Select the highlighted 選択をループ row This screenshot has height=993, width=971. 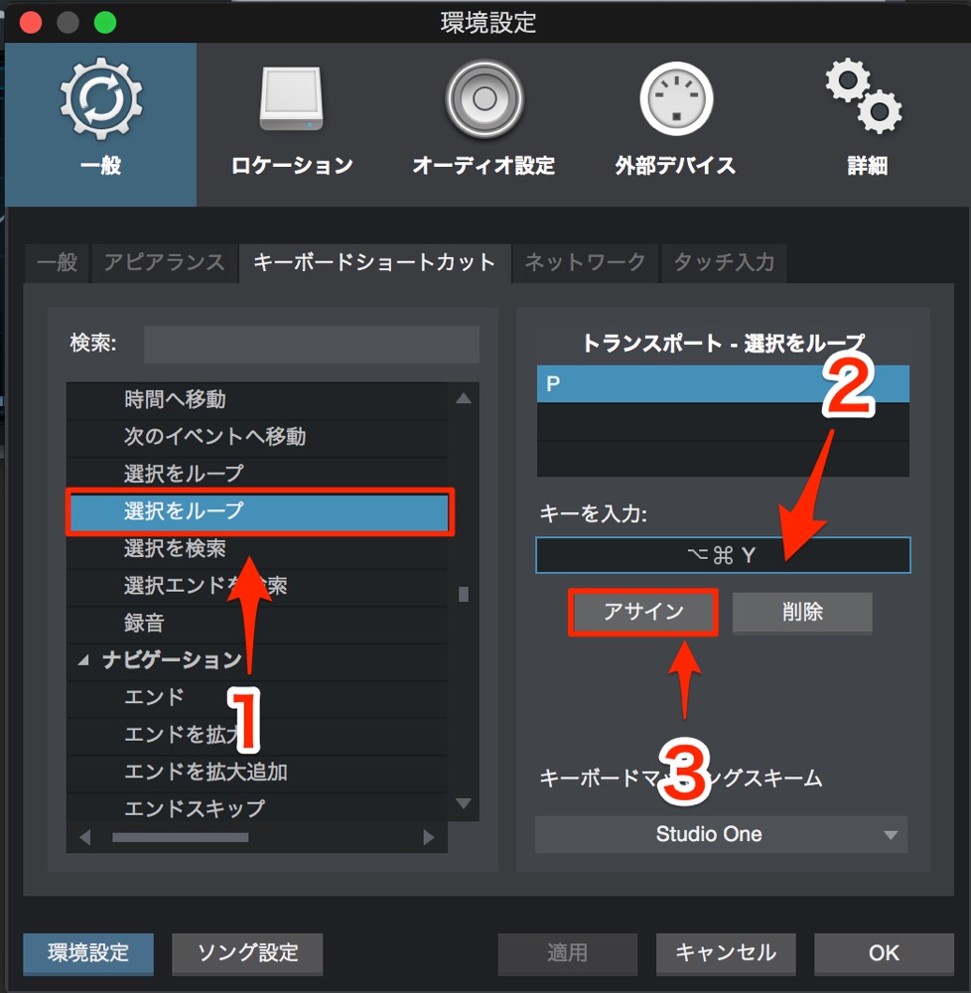coord(259,511)
